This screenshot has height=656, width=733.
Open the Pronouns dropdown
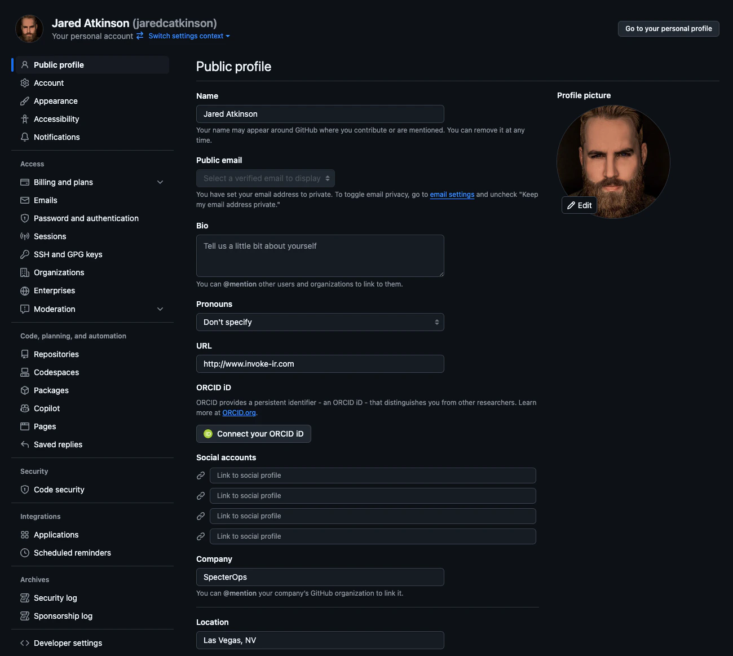pyautogui.click(x=320, y=322)
